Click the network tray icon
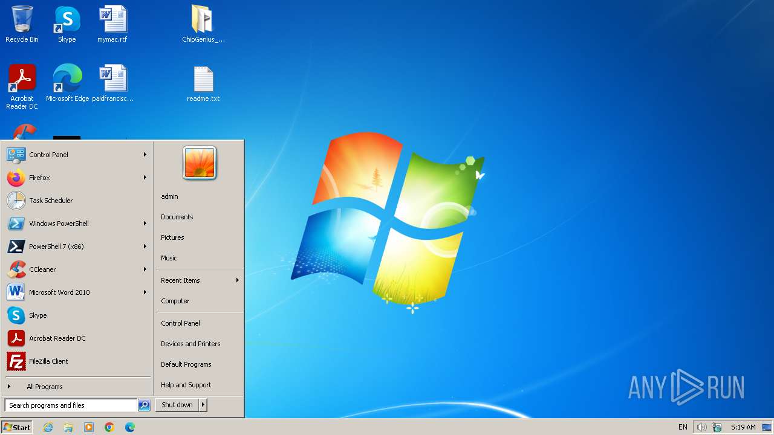 (x=717, y=427)
